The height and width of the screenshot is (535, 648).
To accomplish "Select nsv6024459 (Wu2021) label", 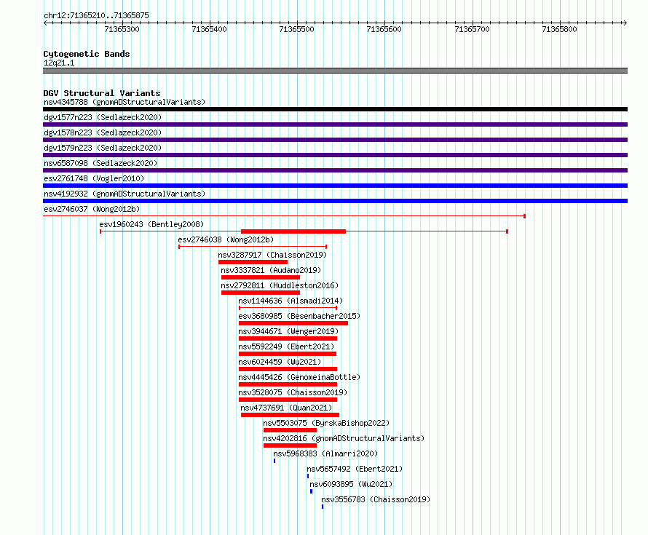I will 280,362.
